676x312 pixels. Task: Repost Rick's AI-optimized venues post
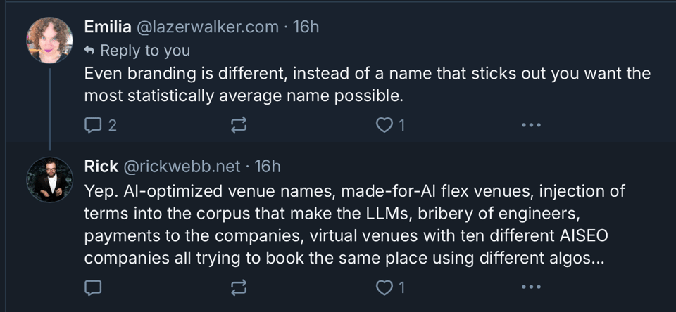(x=239, y=287)
